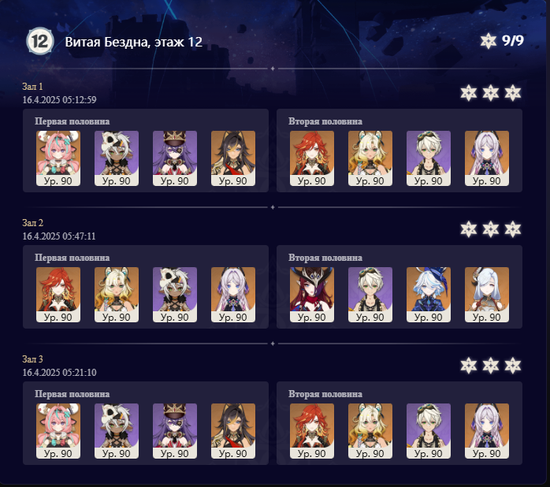Select goggles-wearing character in Зал 1 Вторая половина
550x487 pixels.
click(429, 158)
